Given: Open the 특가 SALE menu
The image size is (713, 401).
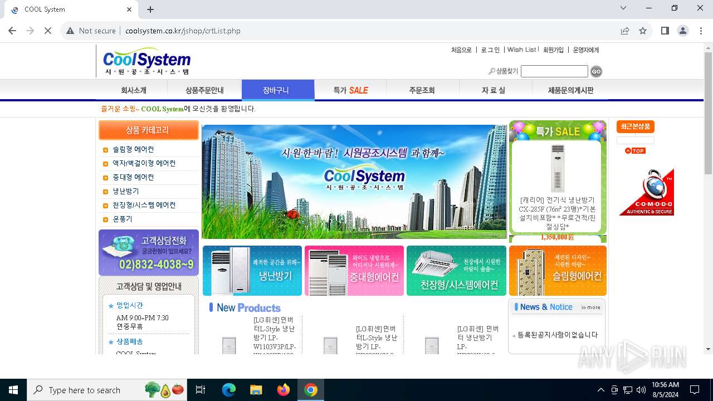Looking at the screenshot, I should click(x=350, y=90).
